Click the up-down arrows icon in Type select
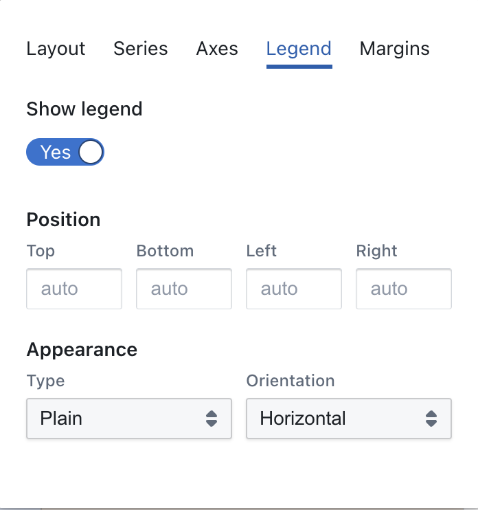Screen dimensions: 478x510 click(212, 419)
